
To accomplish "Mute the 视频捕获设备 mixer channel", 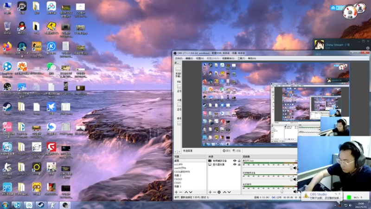I will coord(295,179).
